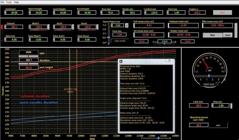Image resolution: width=239 pixels, height=140 pixels.
Task: Click the yellow rpm cursor line at 9500
Action: pyautogui.click(x=70, y=91)
